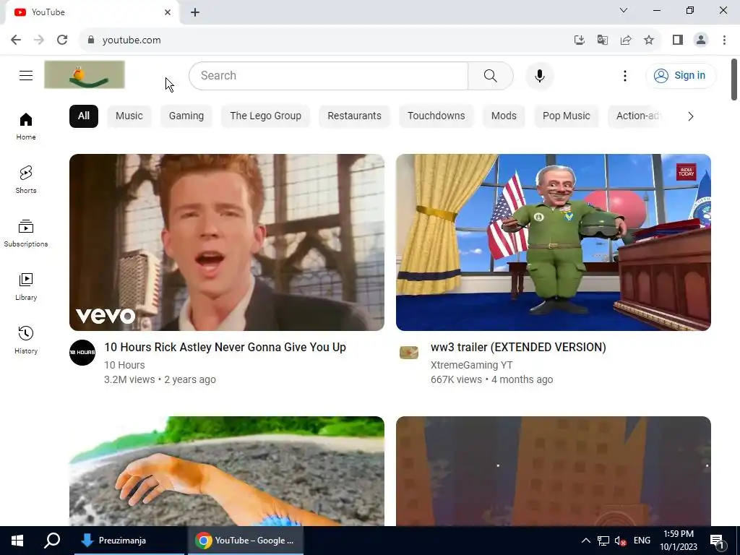
Task: Click the taskbar clock and date
Action: pyautogui.click(x=679, y=541)
